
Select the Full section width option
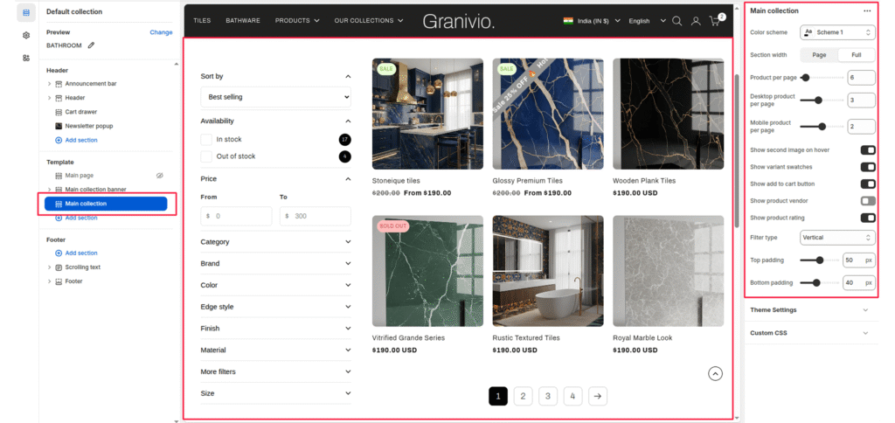[857, 55]
